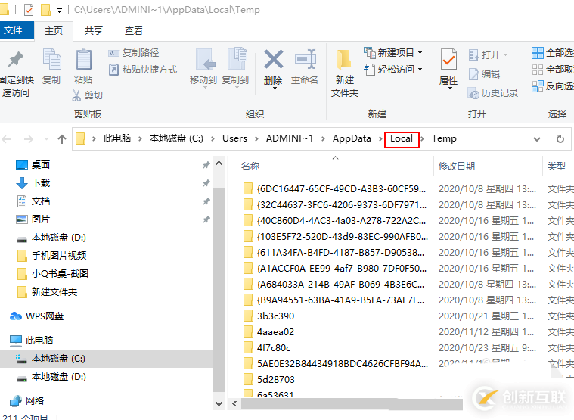Select 手机图片视频 folder in sidebar
574x420 pixels.
[52, 256]
